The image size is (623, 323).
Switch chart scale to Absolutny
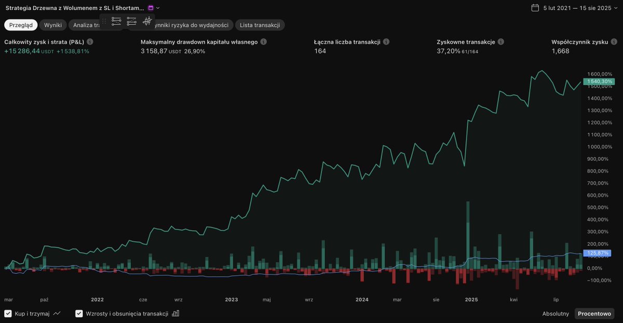coord(556,314)
